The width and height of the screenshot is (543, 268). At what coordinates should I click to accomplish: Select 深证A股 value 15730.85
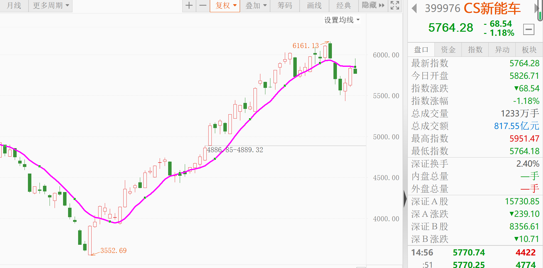point(522,201)
